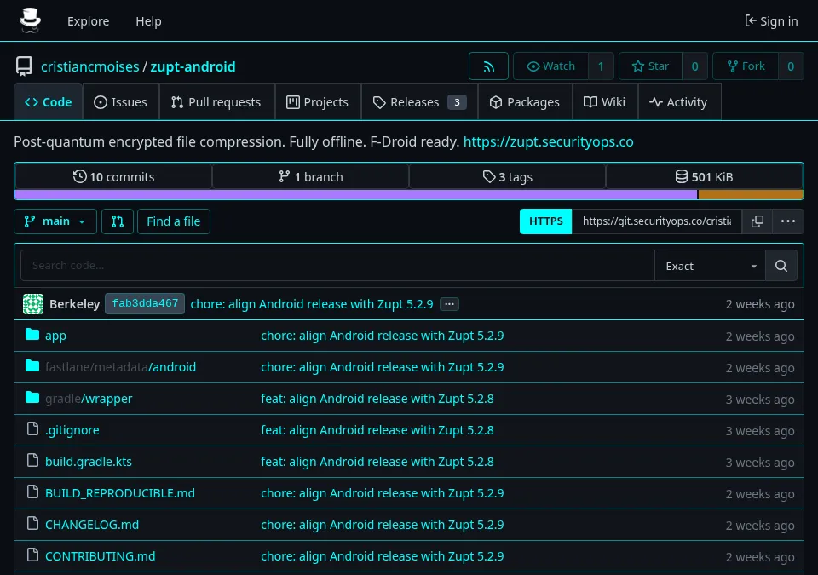The image size is (818, 575).
Task: Open the Gitea home logo
Action: click(30, 21)
